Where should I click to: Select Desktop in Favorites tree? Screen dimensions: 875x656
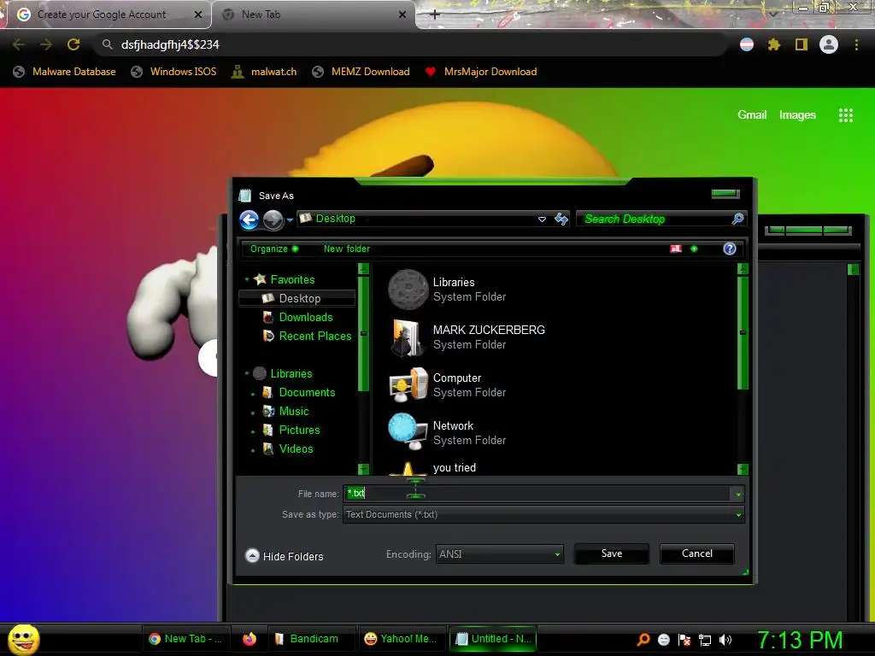point(297,298)
